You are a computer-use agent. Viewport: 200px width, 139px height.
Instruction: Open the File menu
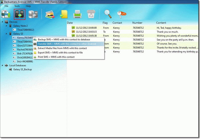tap(6, 6)
